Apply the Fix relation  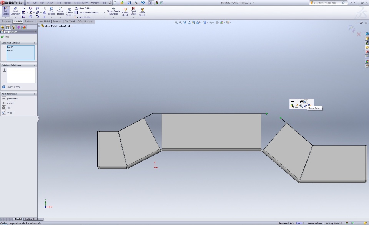[x=6, y=108]
